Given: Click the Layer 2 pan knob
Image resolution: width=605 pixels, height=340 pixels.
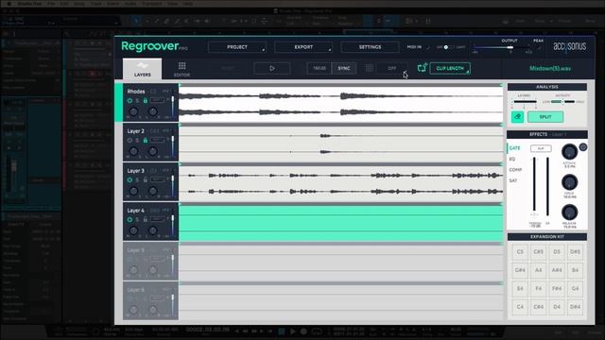Looking at the screenshot, I should [153, 151].
